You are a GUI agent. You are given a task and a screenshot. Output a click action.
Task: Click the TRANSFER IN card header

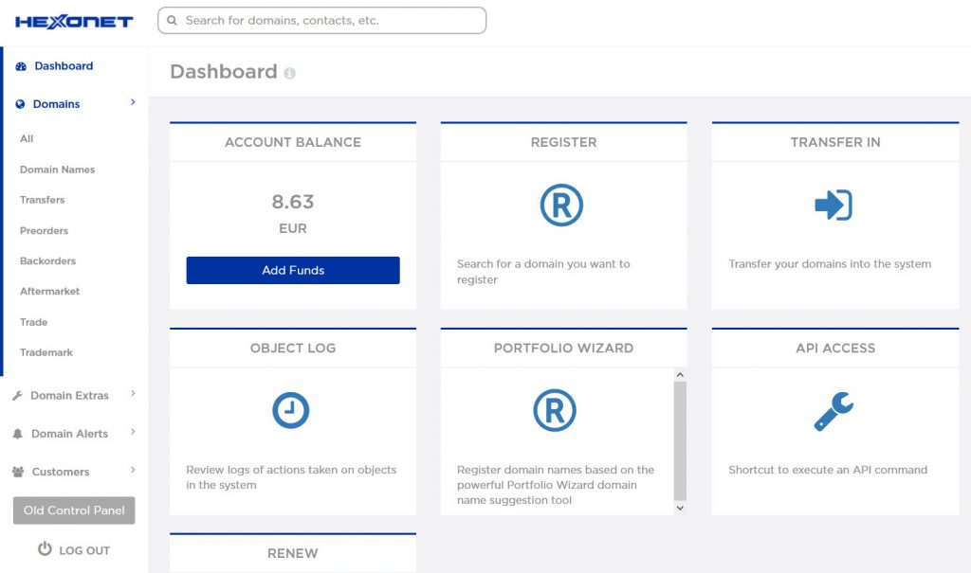coord(835,142)
